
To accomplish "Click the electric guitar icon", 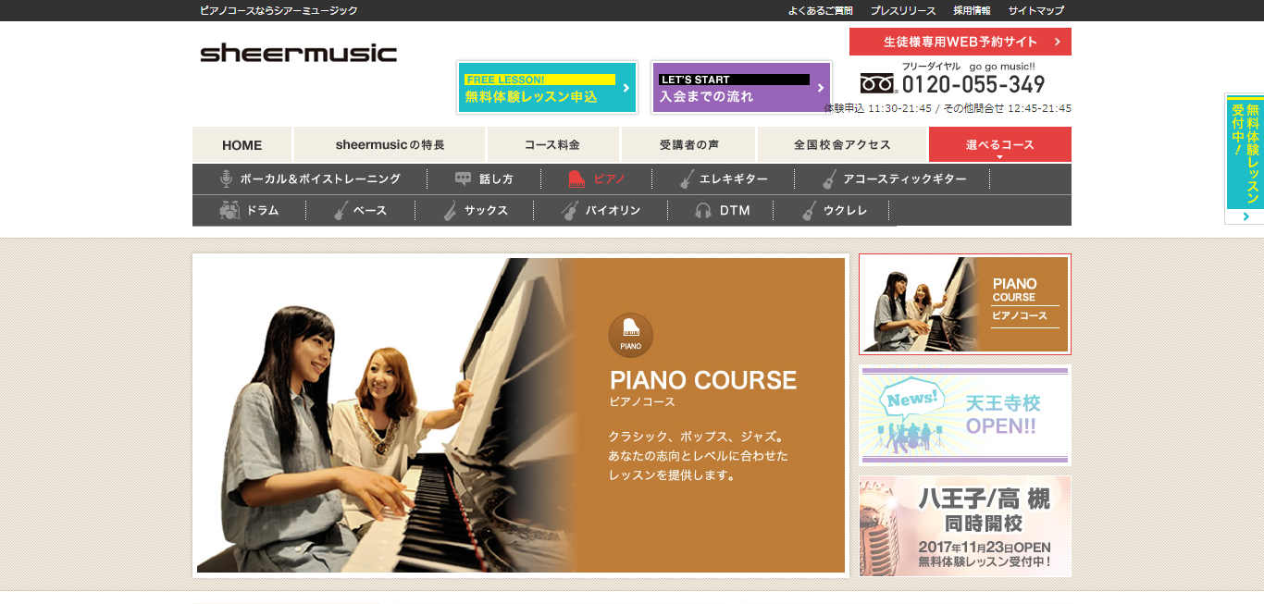I will [x=686, y=179].
